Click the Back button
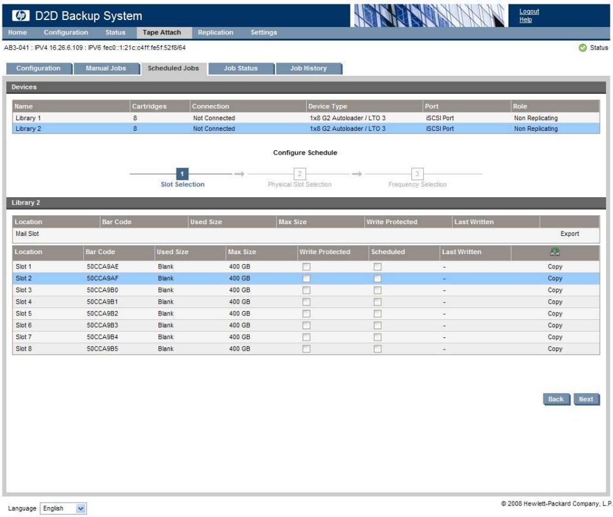Viewport: 613px width, 517px height. click(x=556, y=399)
